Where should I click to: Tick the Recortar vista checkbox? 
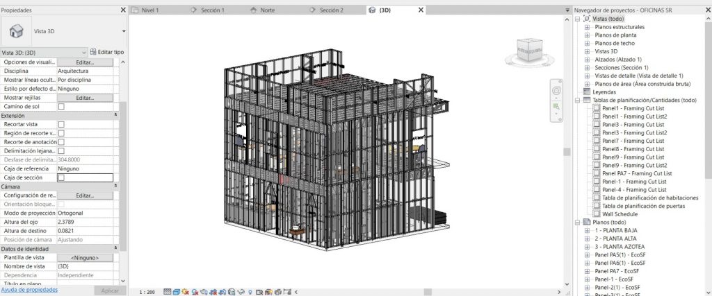coord(61,124)
